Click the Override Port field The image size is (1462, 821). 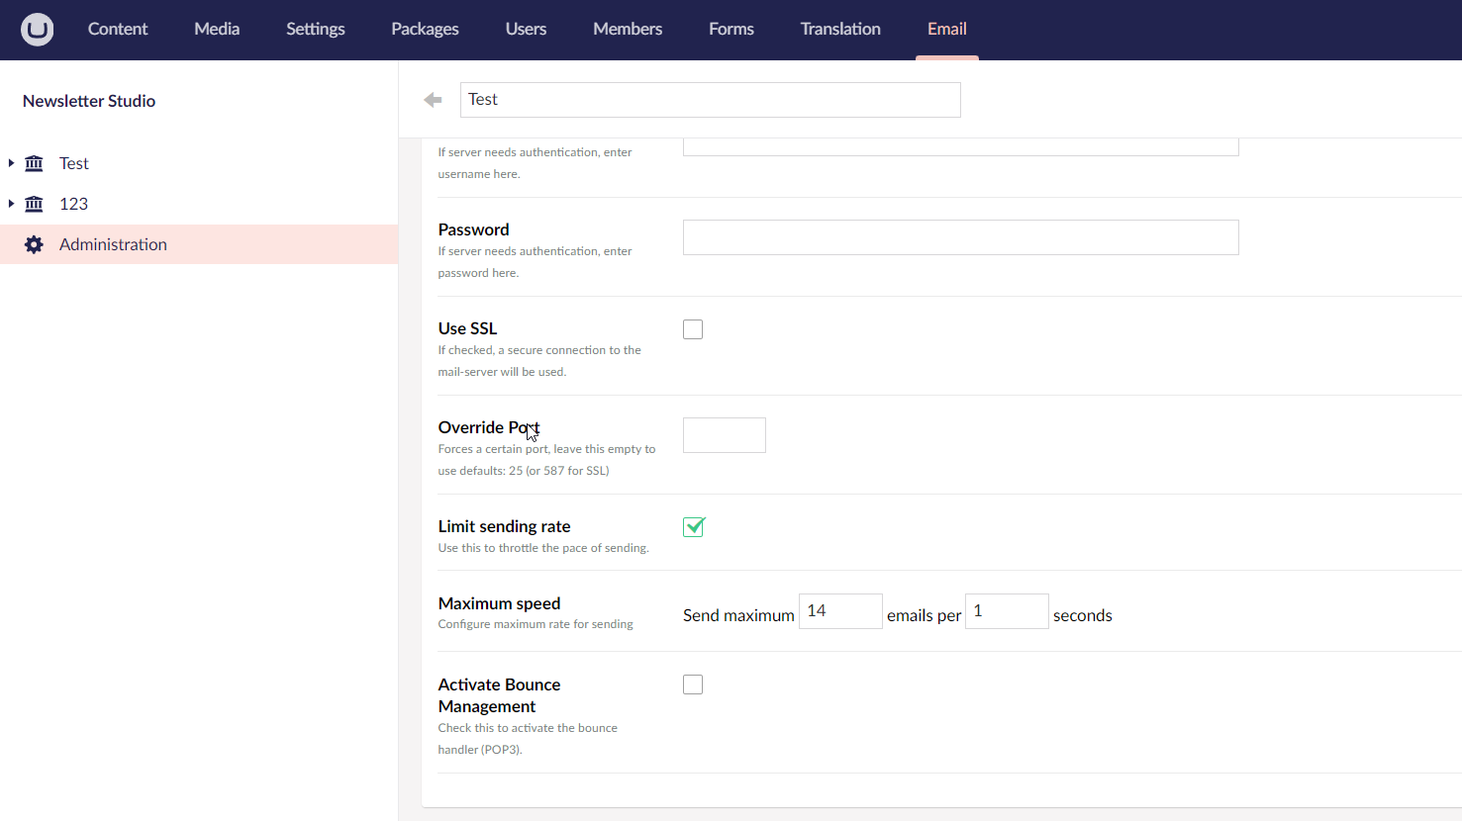(724, 435)
